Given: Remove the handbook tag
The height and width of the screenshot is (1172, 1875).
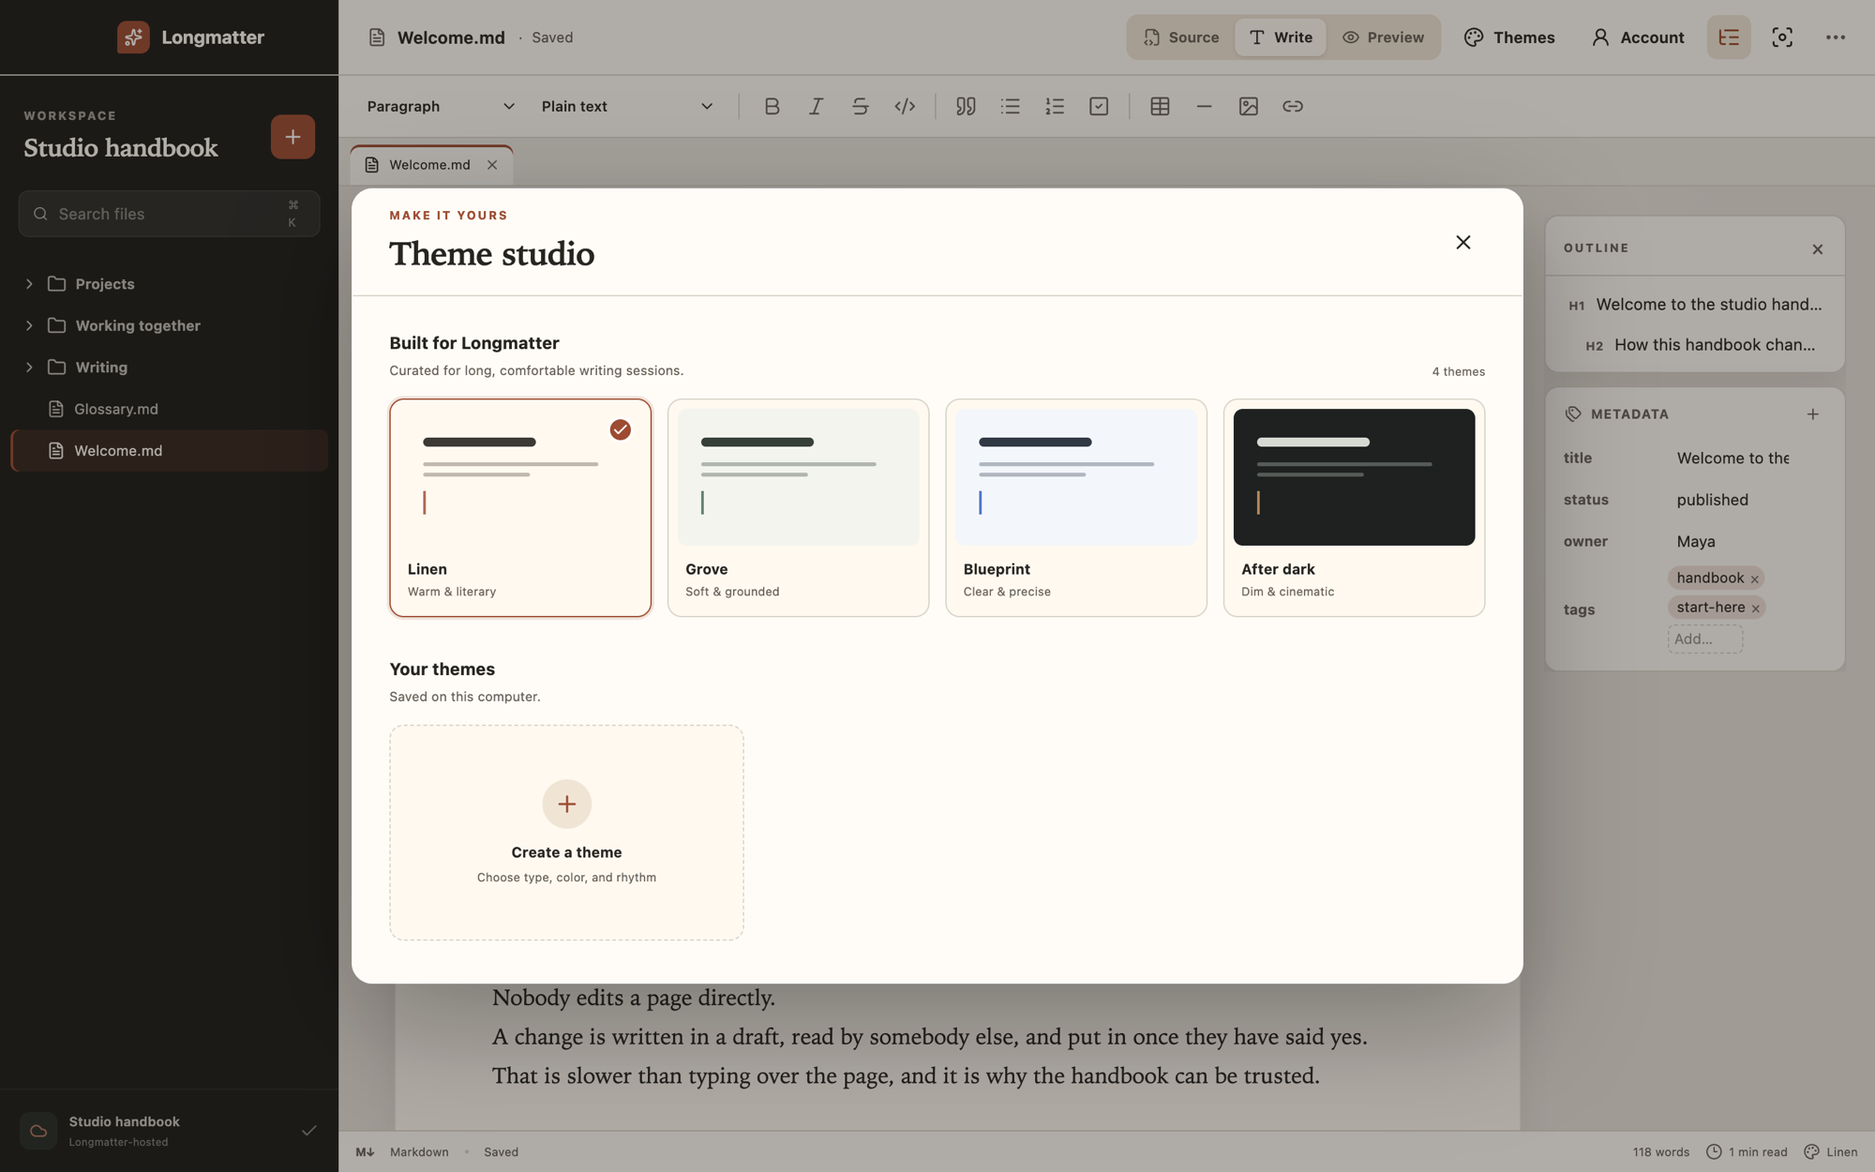Looking at the screenshot, I should click(x=1754, y=578).
